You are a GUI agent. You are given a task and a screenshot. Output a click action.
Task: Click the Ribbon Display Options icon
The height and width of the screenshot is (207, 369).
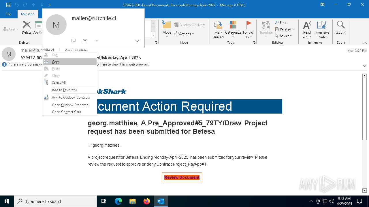[322, 5]
